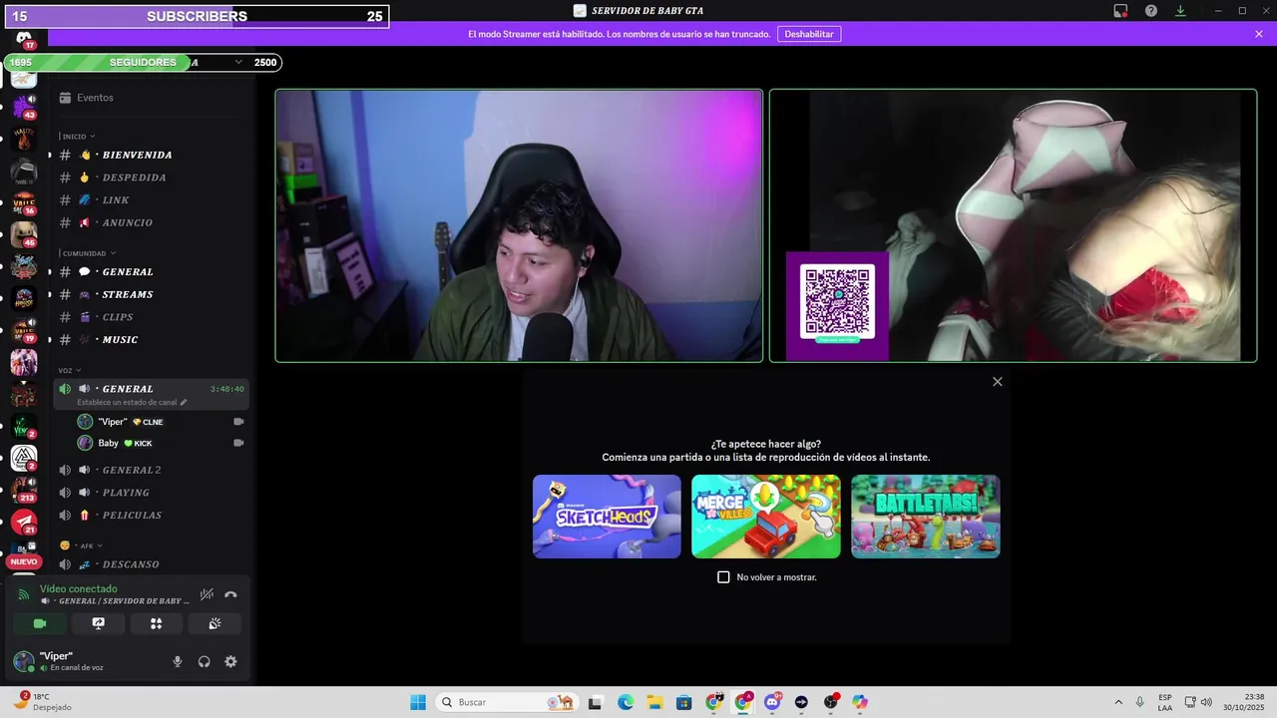
Task: Open the red paper-plane server with 21 badge
Action: (x=24, y=522)
